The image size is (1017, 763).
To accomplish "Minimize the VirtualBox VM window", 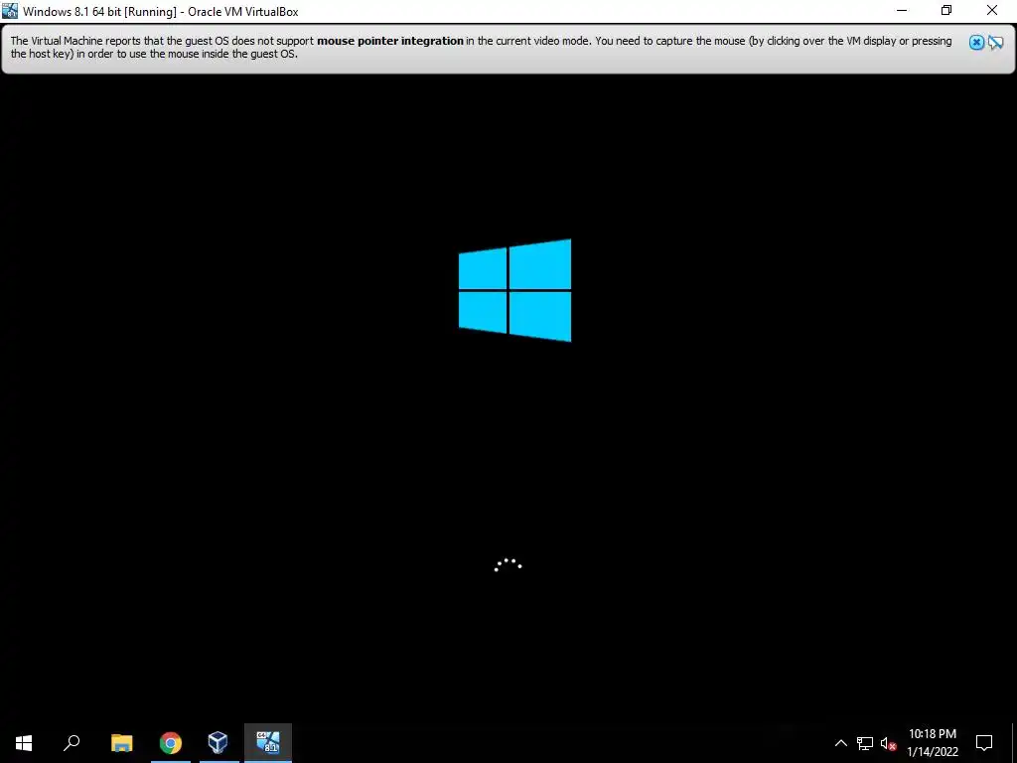I will pos(902,11).
